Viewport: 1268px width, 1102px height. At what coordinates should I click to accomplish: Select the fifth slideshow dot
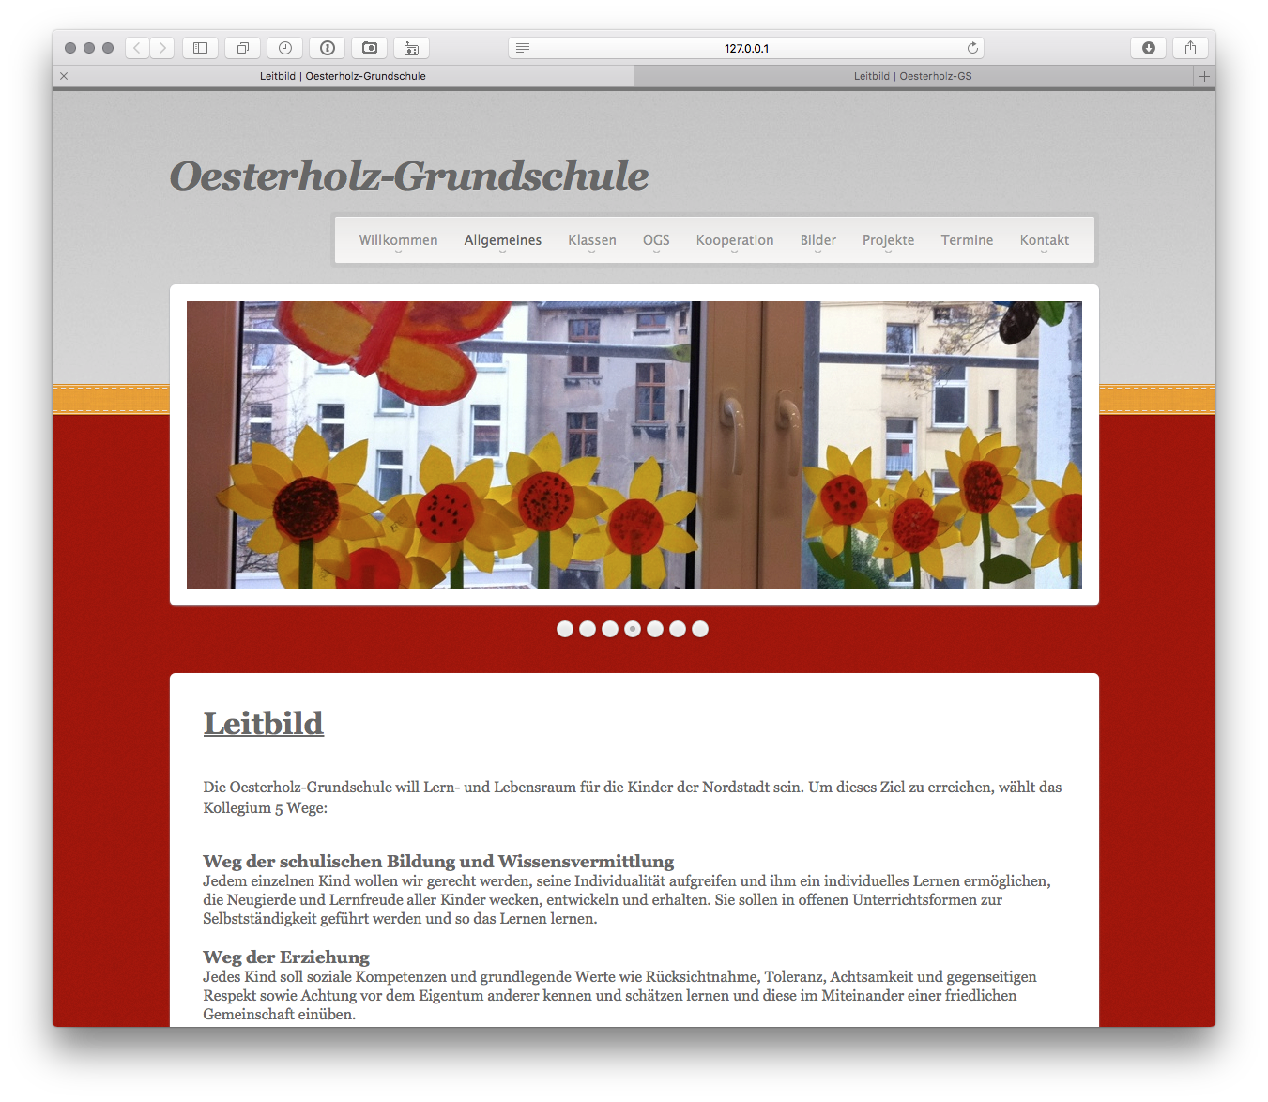pyautogui.click(x=655, y=629)
